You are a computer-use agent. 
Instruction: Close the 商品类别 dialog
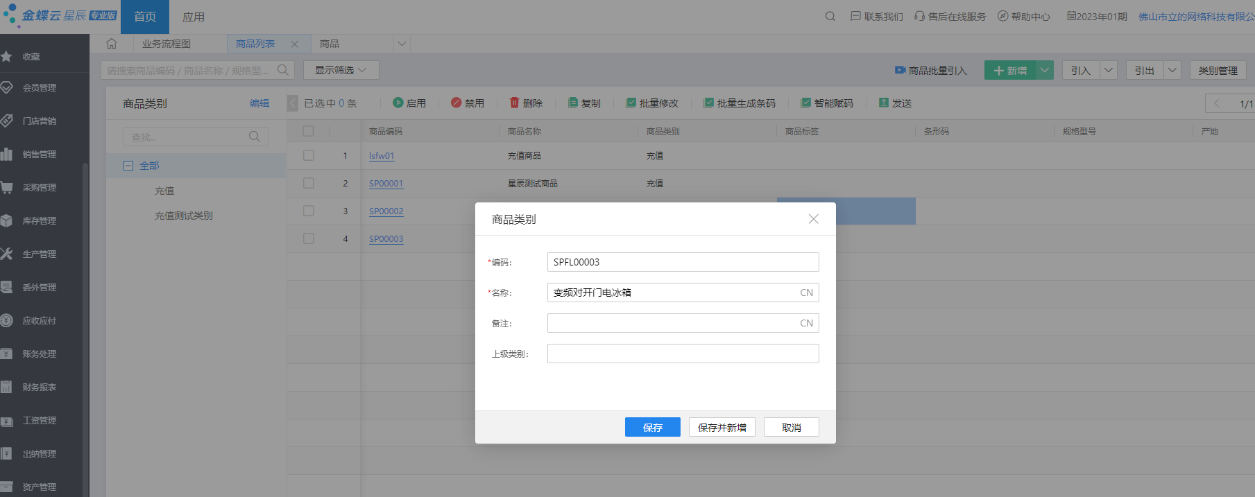(x=814, y=219)
